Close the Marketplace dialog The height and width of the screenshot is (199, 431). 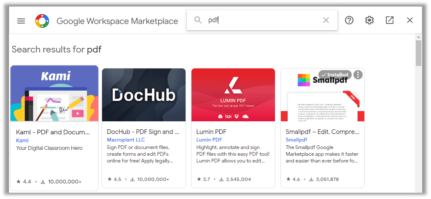pos(410,20)
